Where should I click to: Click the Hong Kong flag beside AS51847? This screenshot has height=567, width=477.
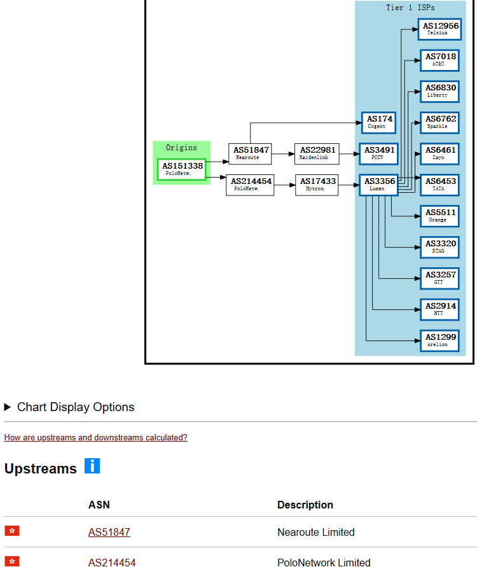pos(12,531)
